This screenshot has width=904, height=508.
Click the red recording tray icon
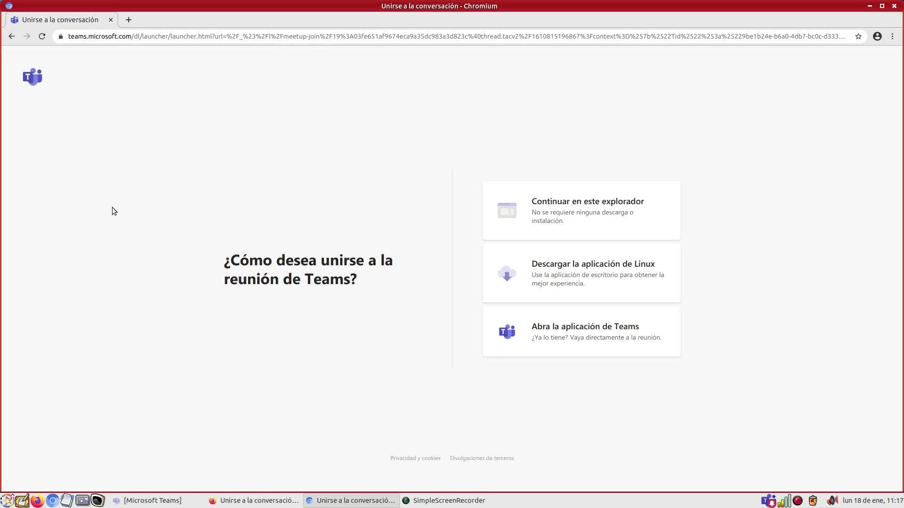click(798, 500)
